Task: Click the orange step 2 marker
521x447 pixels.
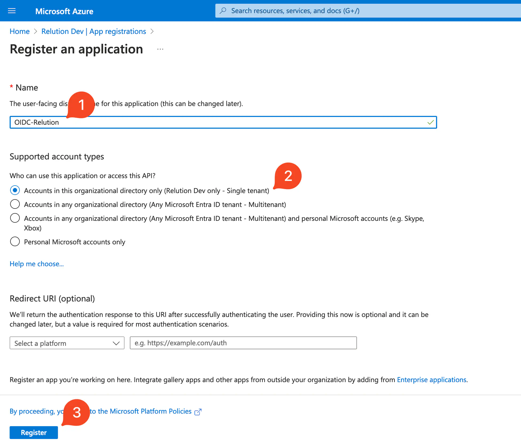Action: point(288,176)
